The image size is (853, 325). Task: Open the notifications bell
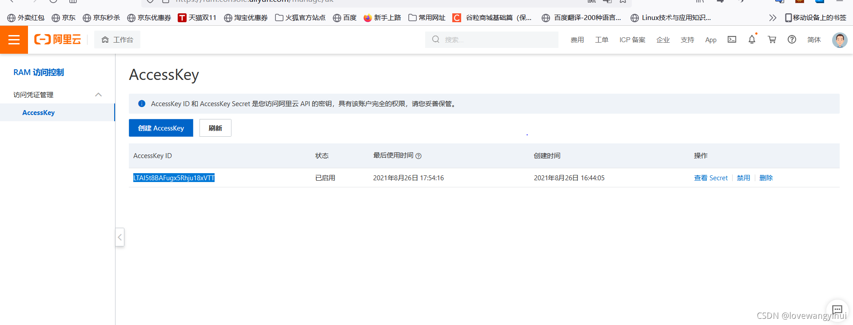click(752, 40)
